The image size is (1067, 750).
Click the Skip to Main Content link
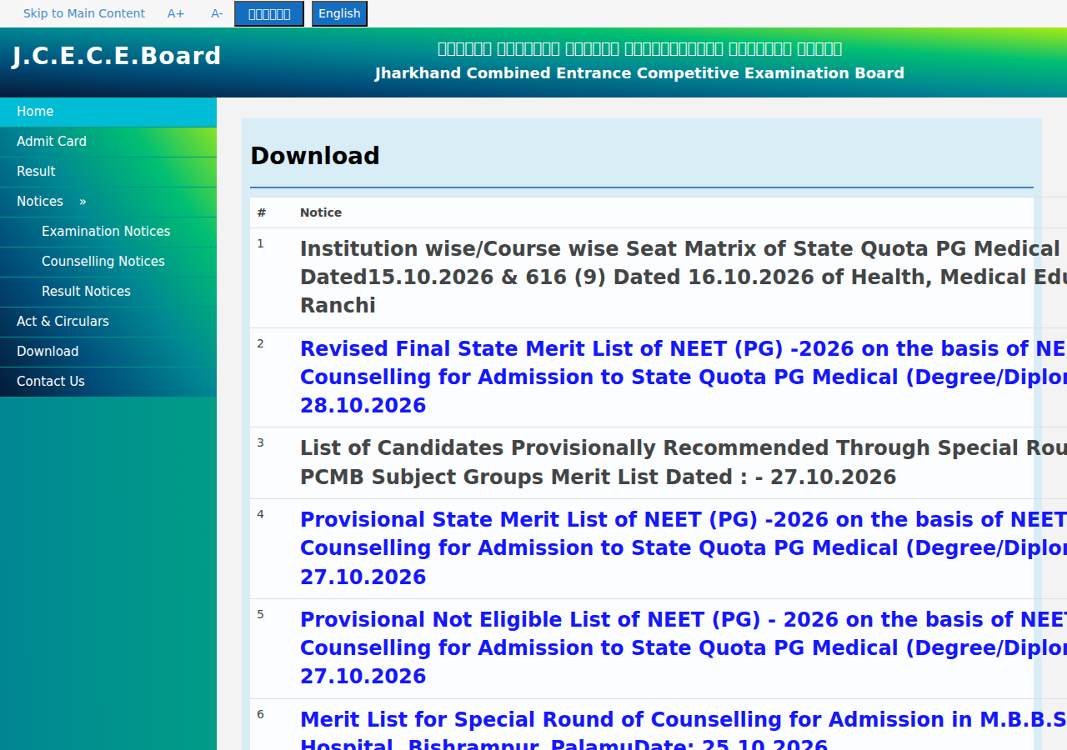84,13
